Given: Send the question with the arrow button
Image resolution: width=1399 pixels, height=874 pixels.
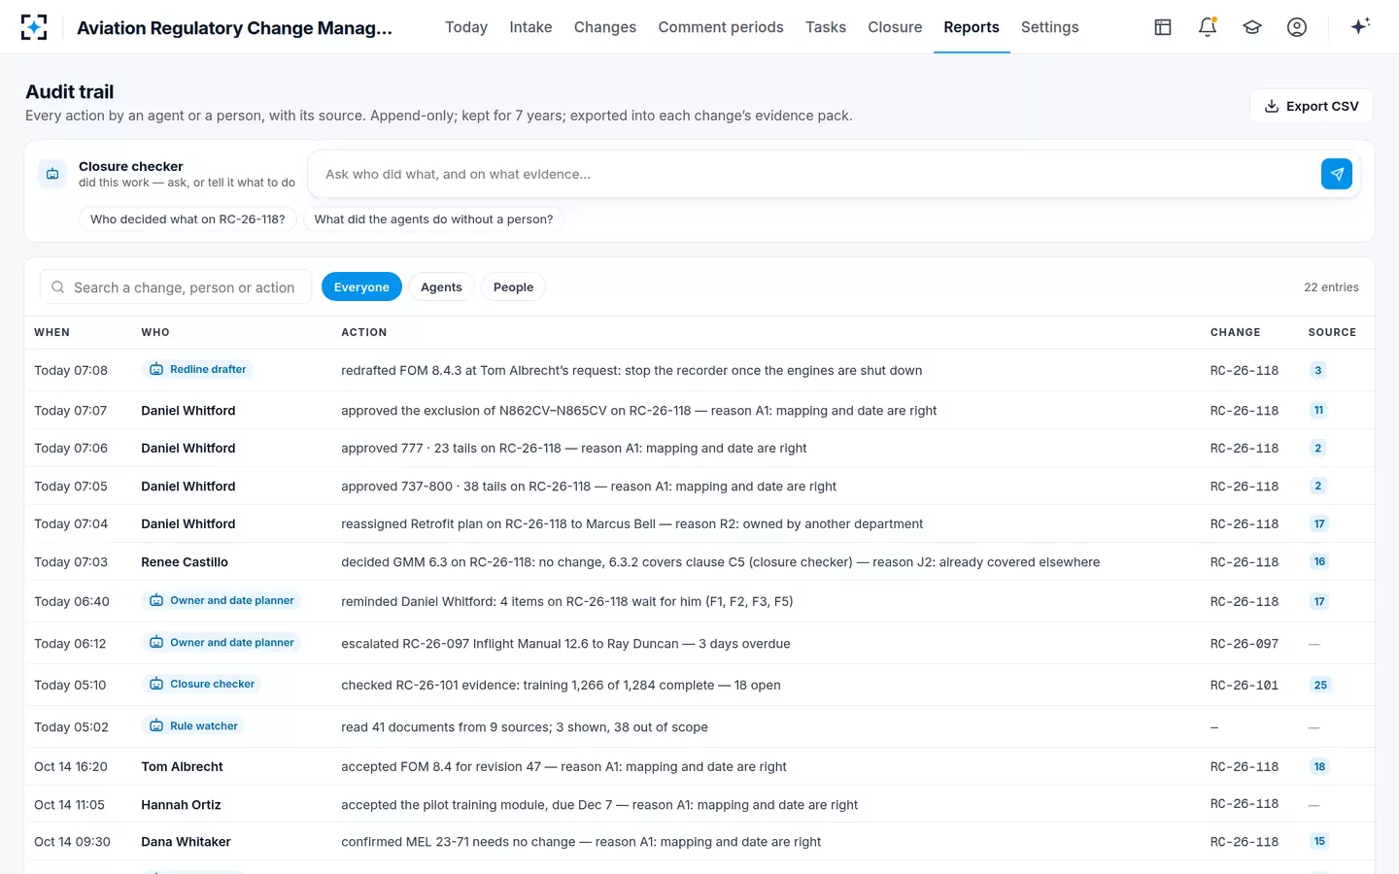Looking at the screenshot, I should pos(1337,174).
